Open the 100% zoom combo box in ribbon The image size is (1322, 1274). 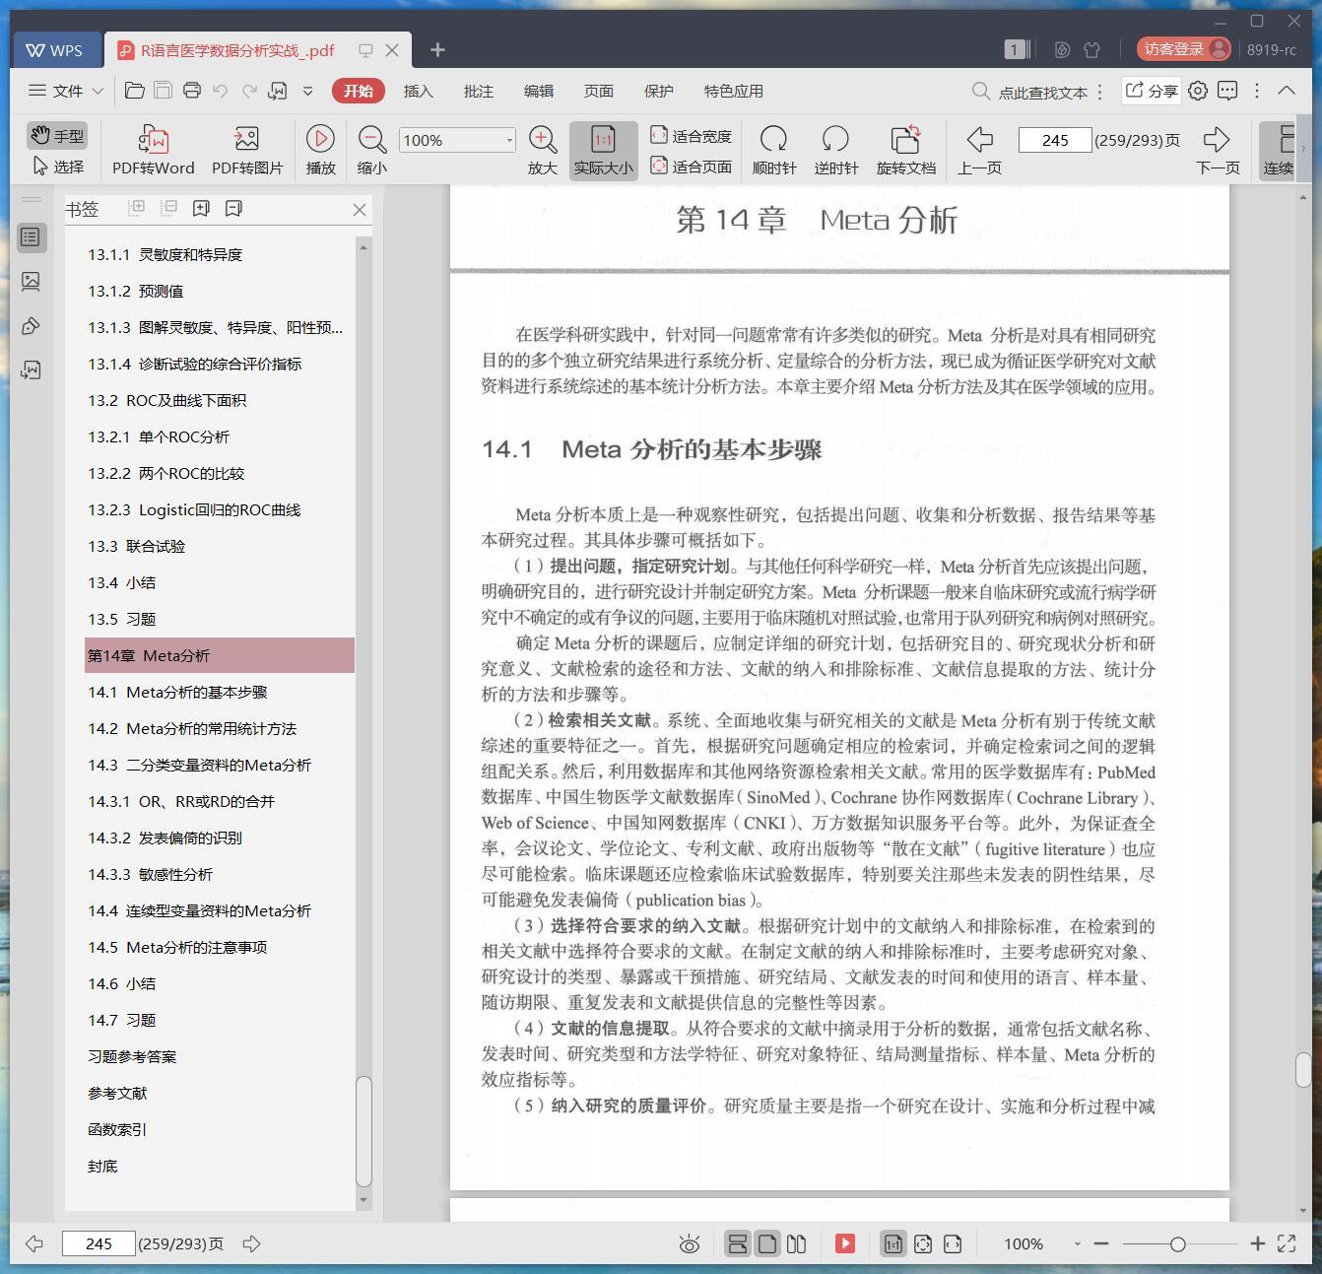(457, 140)
